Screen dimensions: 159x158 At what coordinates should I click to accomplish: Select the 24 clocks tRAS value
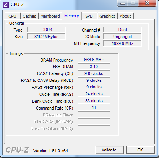click(94, 94)
